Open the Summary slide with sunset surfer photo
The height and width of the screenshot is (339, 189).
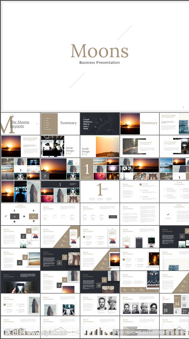pyautogui.click(x=139, y=124)
